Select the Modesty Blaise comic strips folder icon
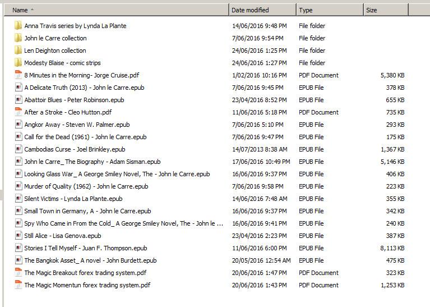 pos(18,63)
